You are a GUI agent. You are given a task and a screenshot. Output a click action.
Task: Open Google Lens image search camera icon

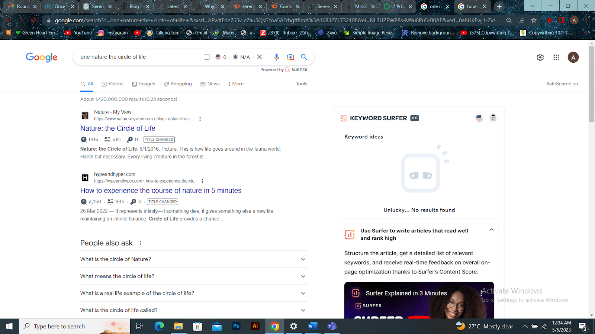290,57
